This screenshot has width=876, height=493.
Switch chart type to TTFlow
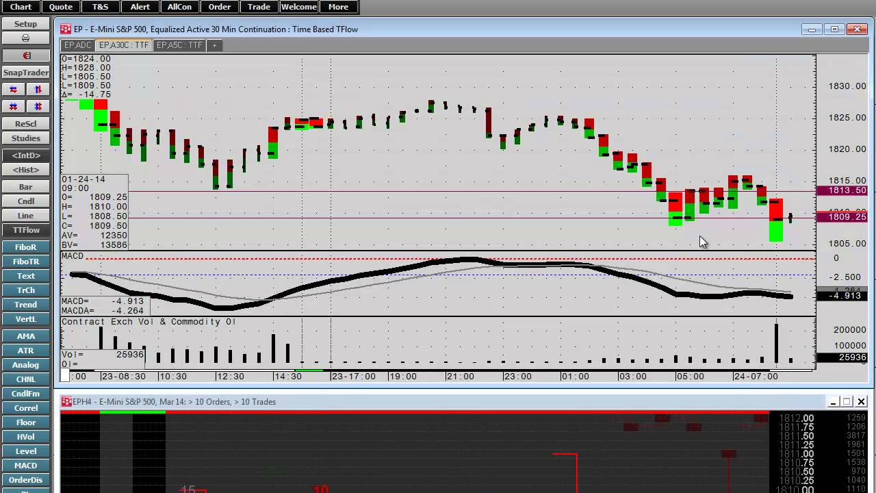[x=26, y=230]
